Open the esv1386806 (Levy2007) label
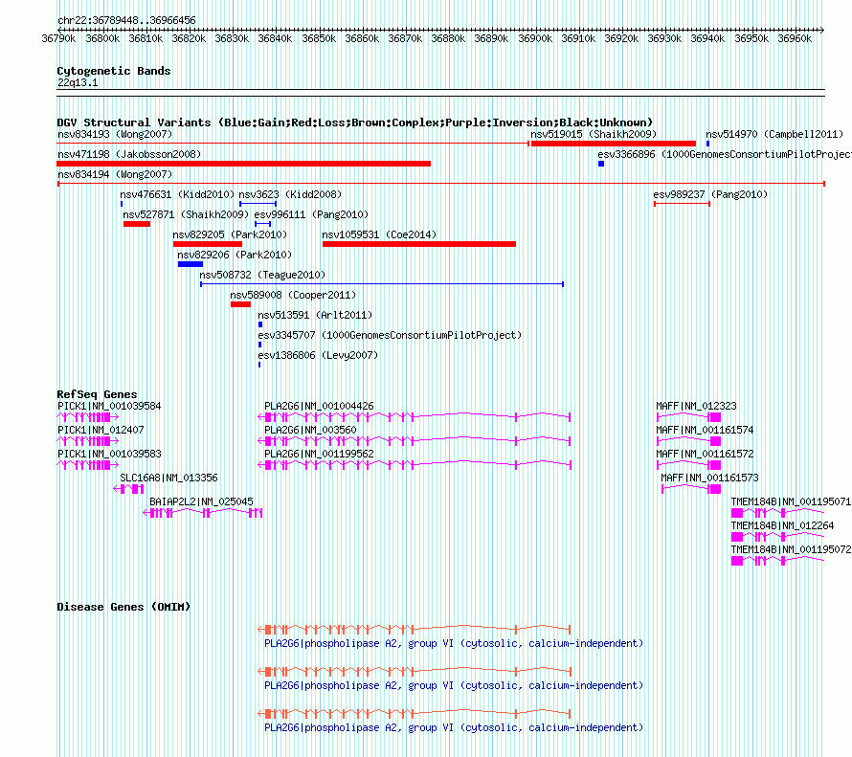This screenshot has height=757, width=852. (x=318, y=355)
